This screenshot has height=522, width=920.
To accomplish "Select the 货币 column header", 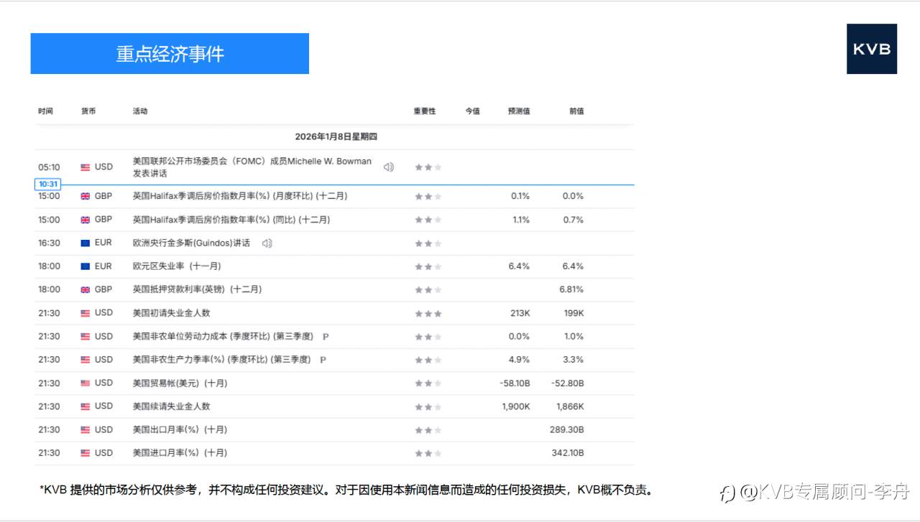I will click(x=89, y=111).
